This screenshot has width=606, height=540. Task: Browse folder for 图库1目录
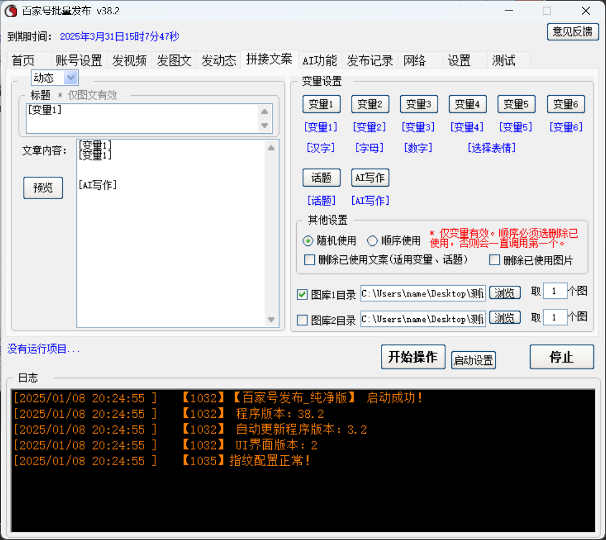click(505, 293)
